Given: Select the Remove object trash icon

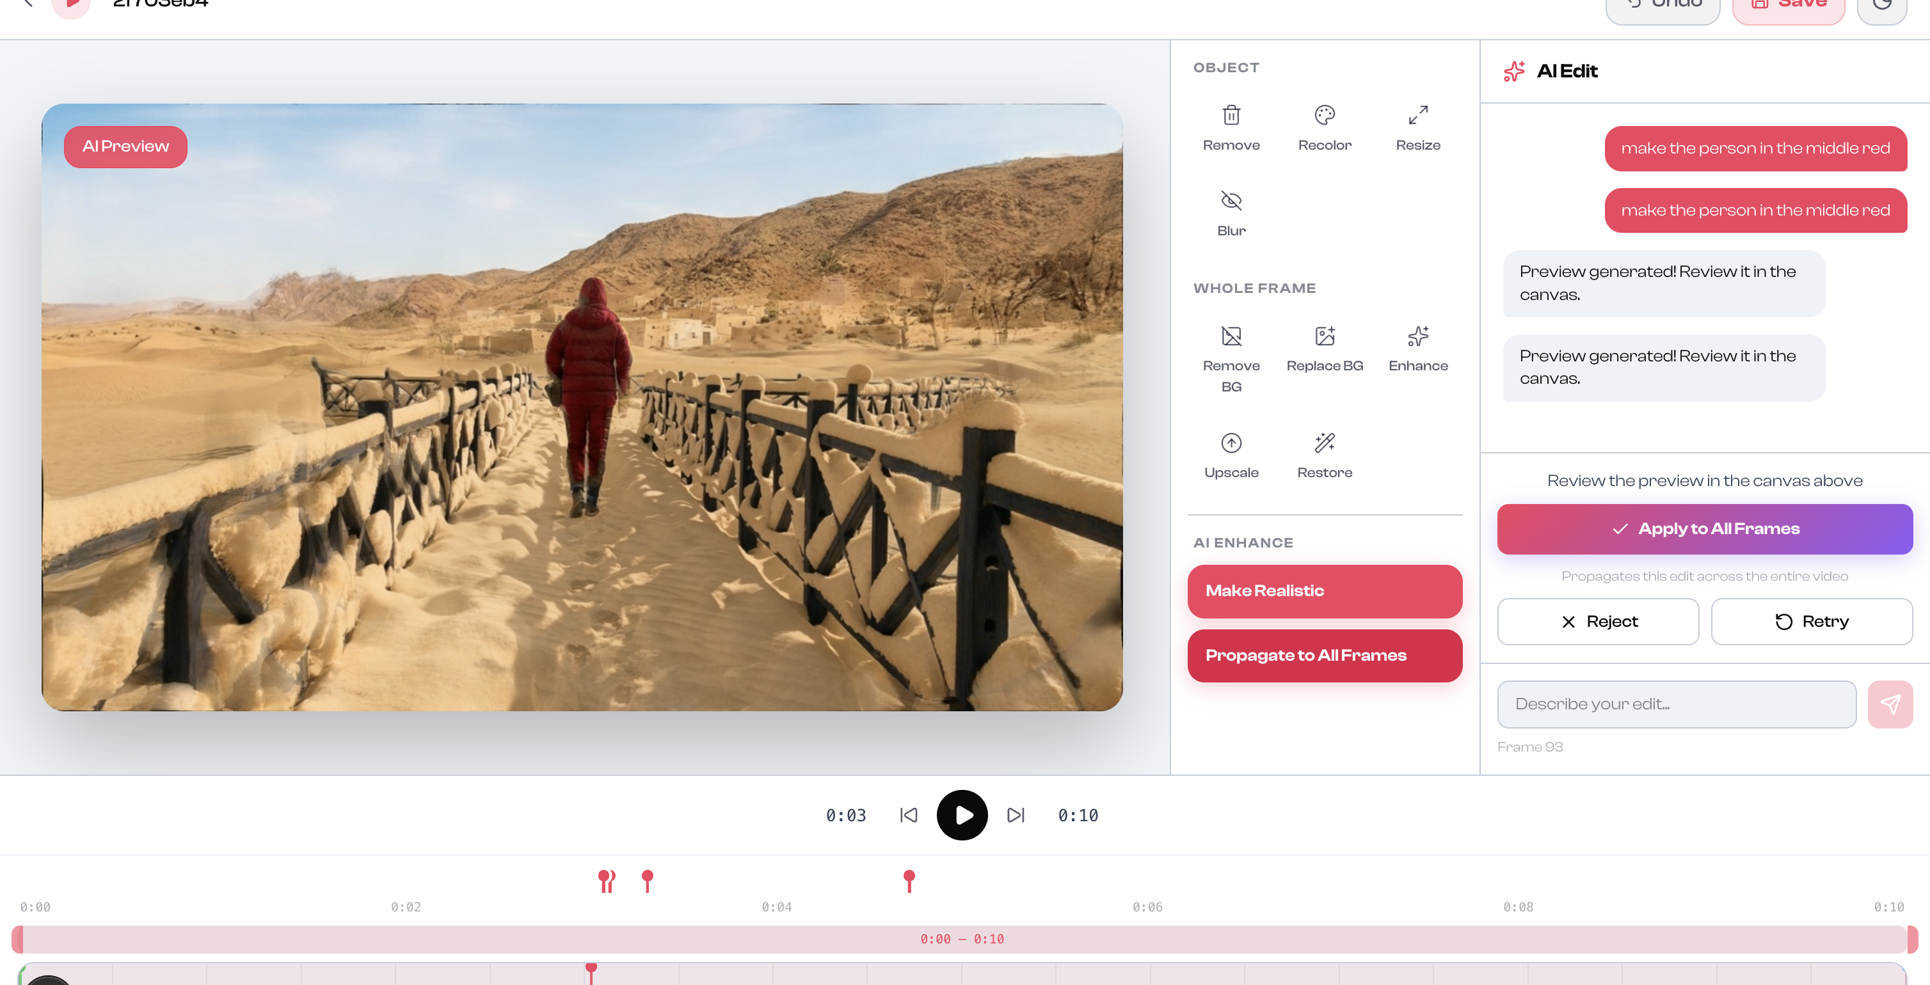Looking at the screenshot, I should [x=1231, y=116].
